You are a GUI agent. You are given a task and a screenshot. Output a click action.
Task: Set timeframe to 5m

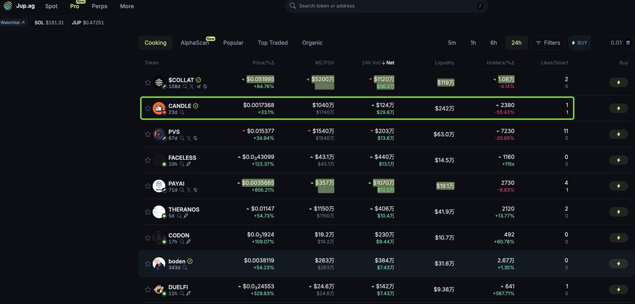(452, 43)
